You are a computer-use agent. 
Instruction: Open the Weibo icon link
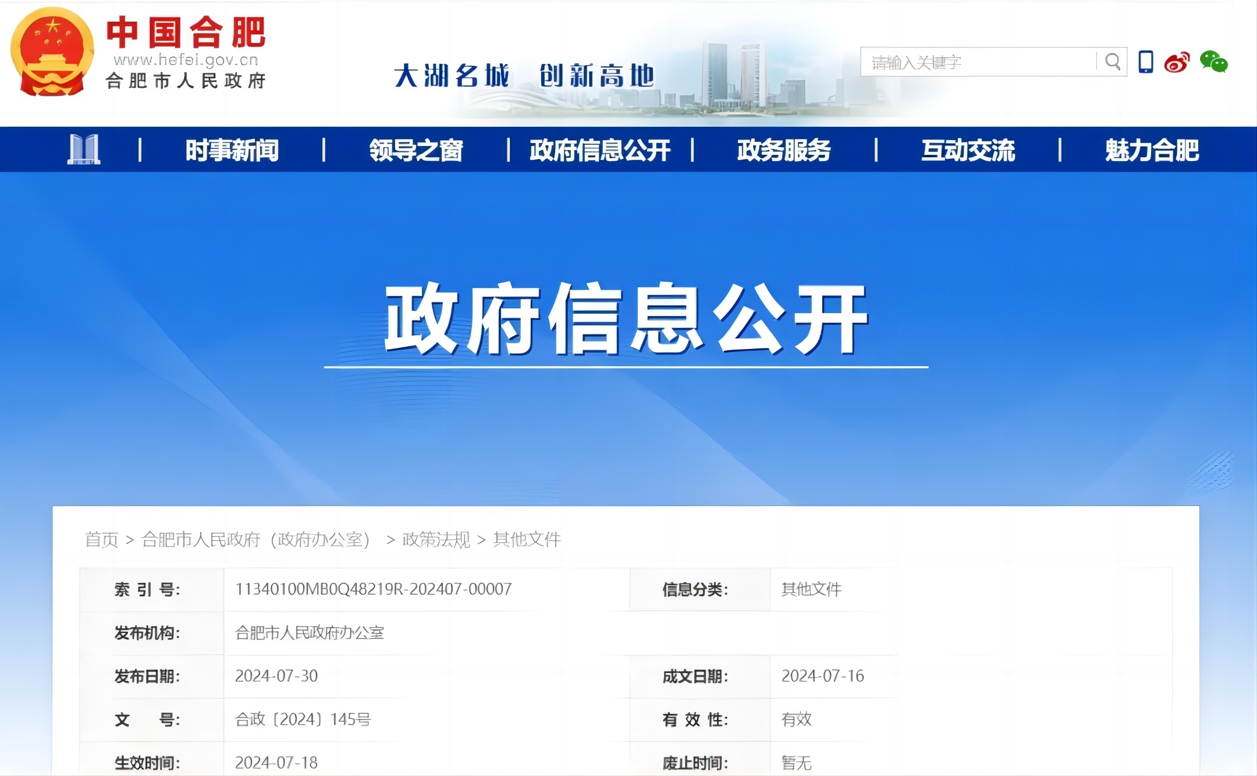1177,62
